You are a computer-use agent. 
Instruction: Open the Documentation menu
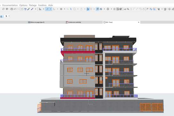tap(10, 5)
